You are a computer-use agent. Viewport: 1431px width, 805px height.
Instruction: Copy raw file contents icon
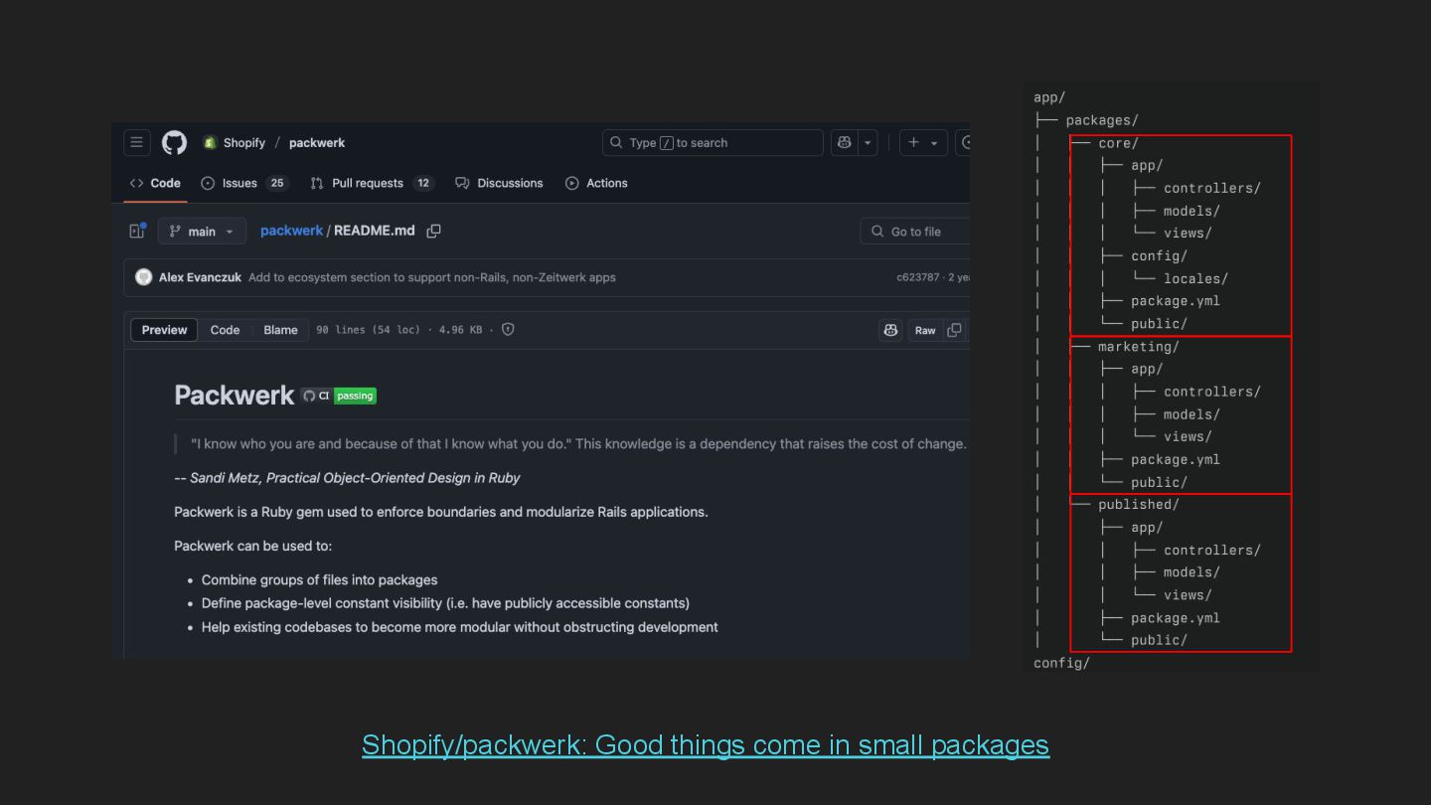954,330
